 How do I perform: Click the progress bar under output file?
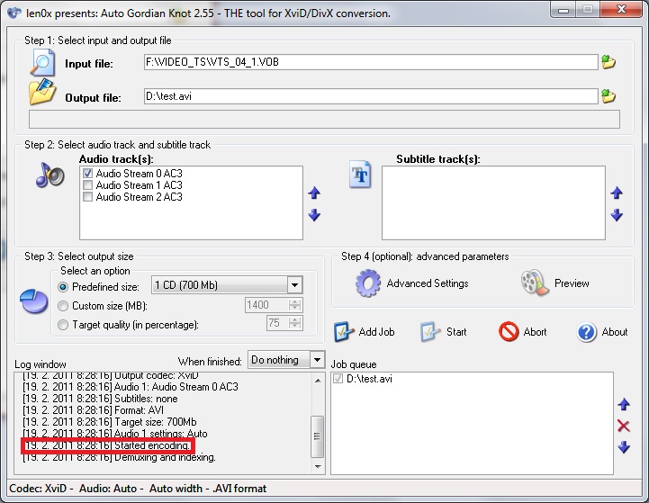pyautogui.click(x=324, y=119)
